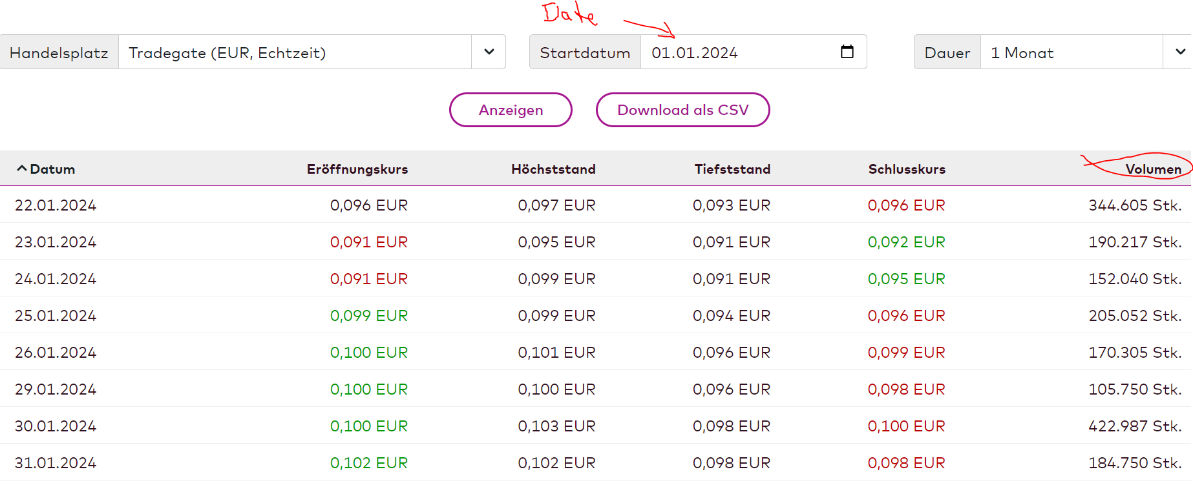This screenshot has height=485, width=1193.
Task: Expand the Handelsplatz dropdown chevron
Action: (x=489, y=52)
